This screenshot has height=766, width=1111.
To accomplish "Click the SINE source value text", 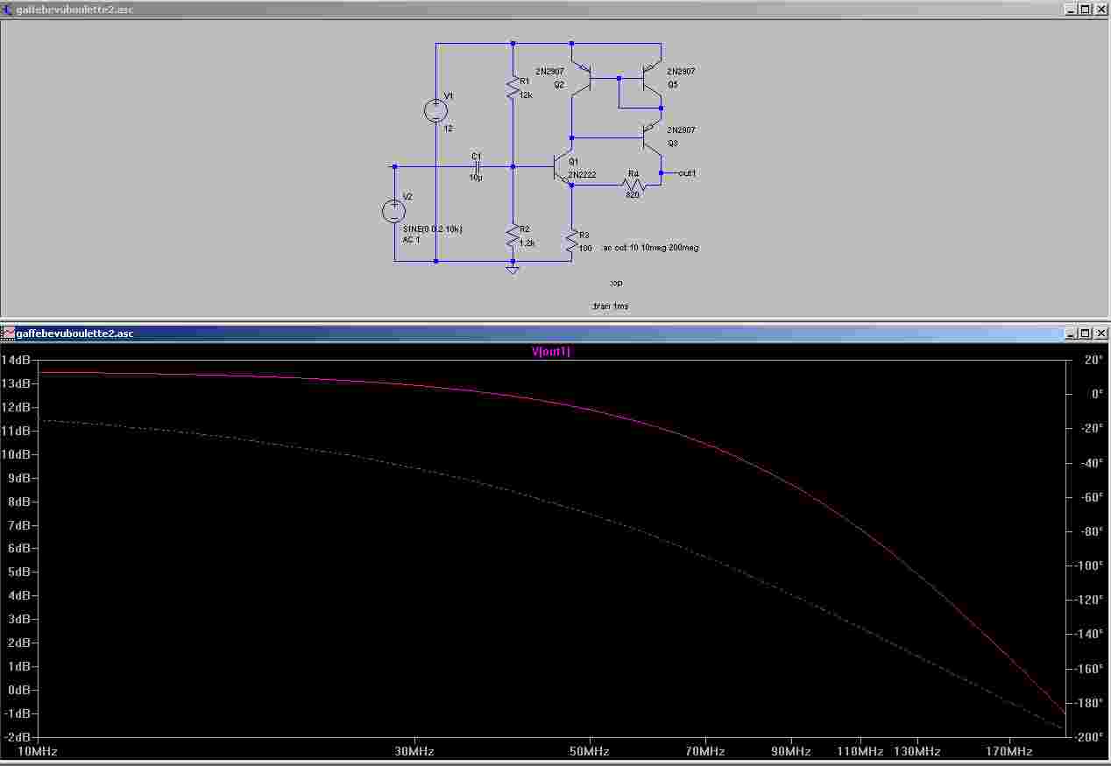I will pos(433,228).
